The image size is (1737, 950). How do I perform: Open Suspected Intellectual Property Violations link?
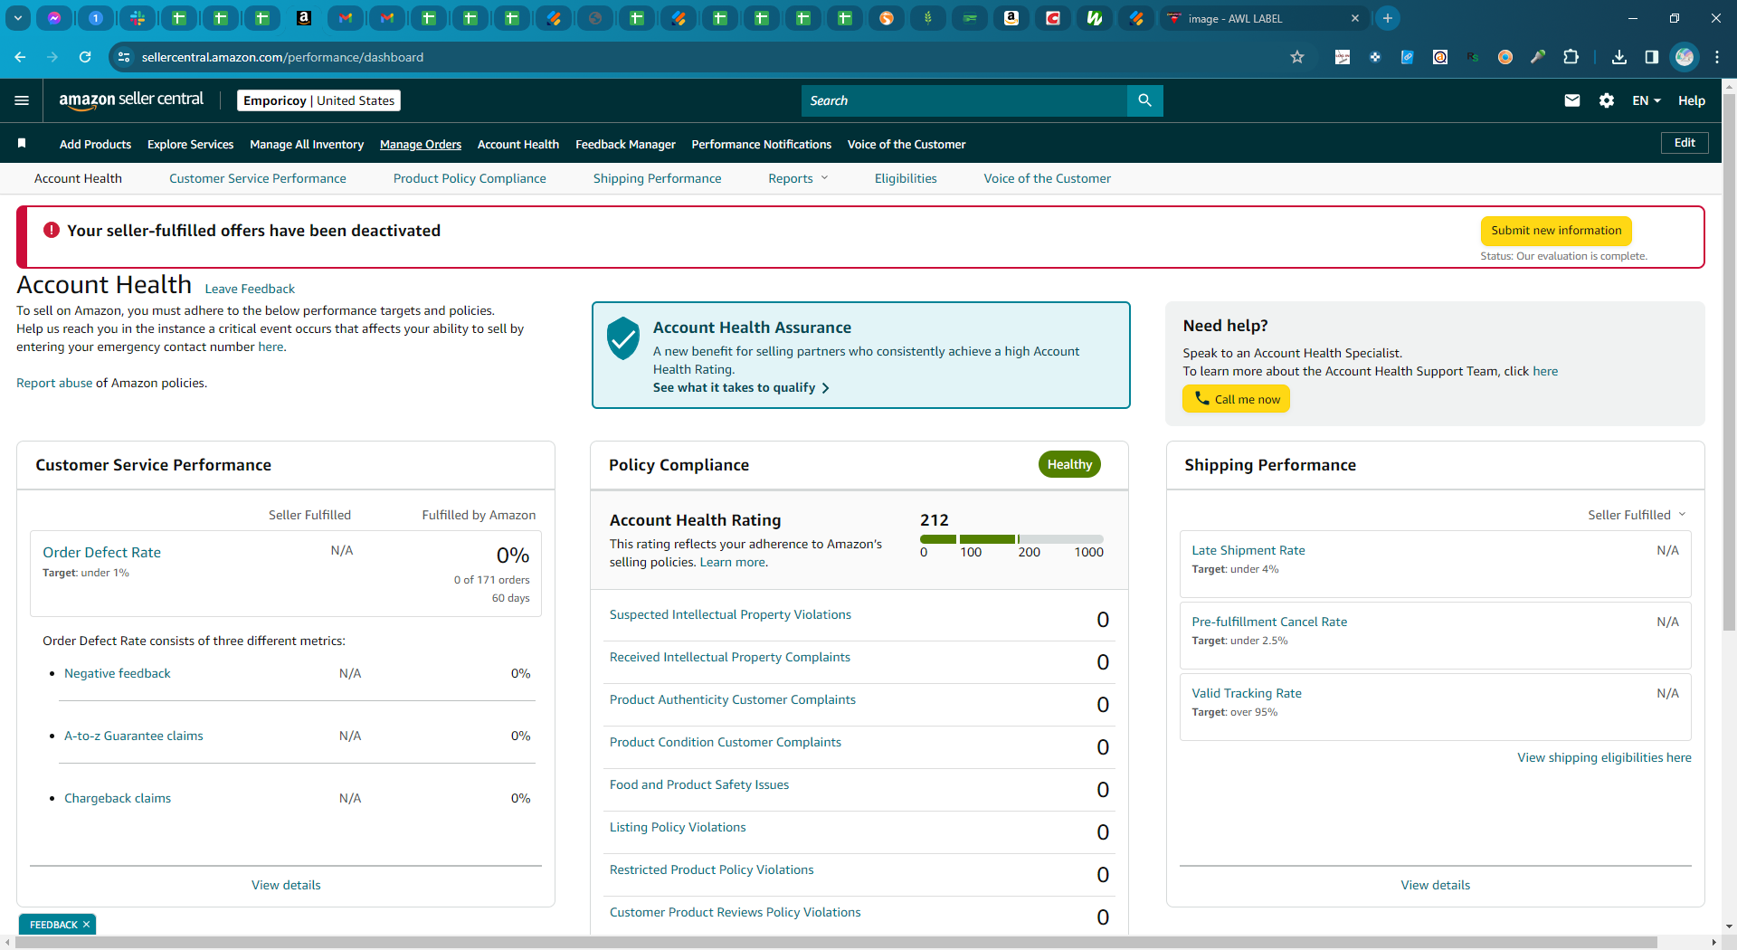click(x=730, y=614)
